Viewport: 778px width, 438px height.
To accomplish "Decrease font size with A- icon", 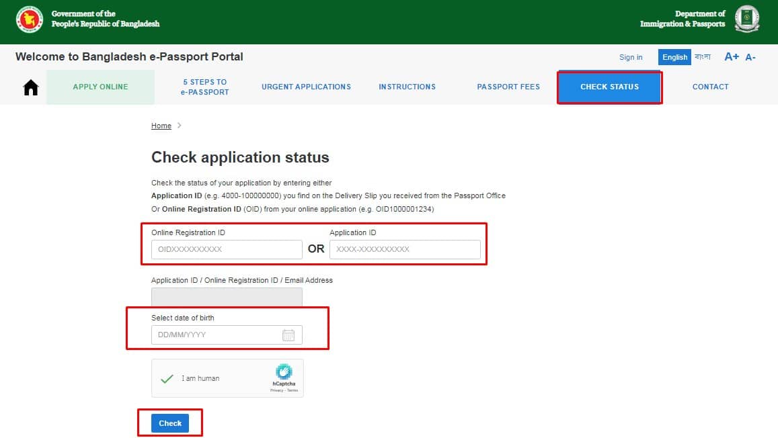I will tap(750, 58).
